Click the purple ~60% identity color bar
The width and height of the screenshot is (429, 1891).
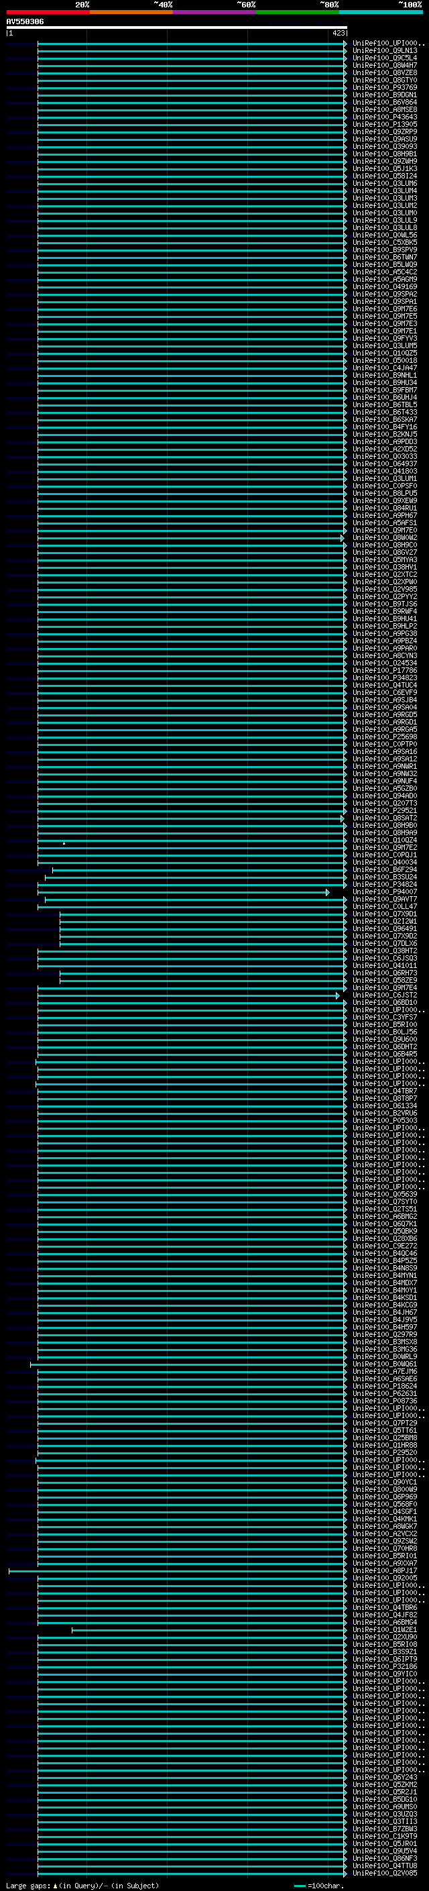click(215, 12)
